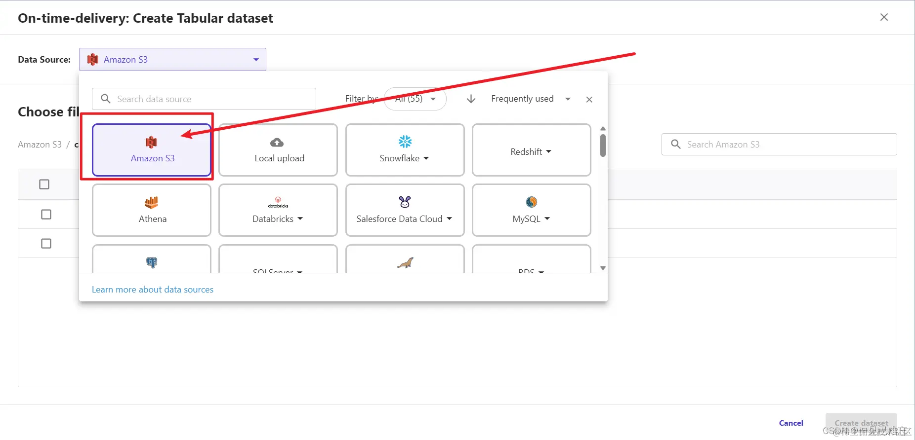
Task: Choose the Databricks data source card
Action: coord(278,210)
